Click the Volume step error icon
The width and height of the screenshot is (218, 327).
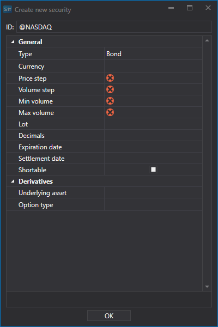point(110,90)
